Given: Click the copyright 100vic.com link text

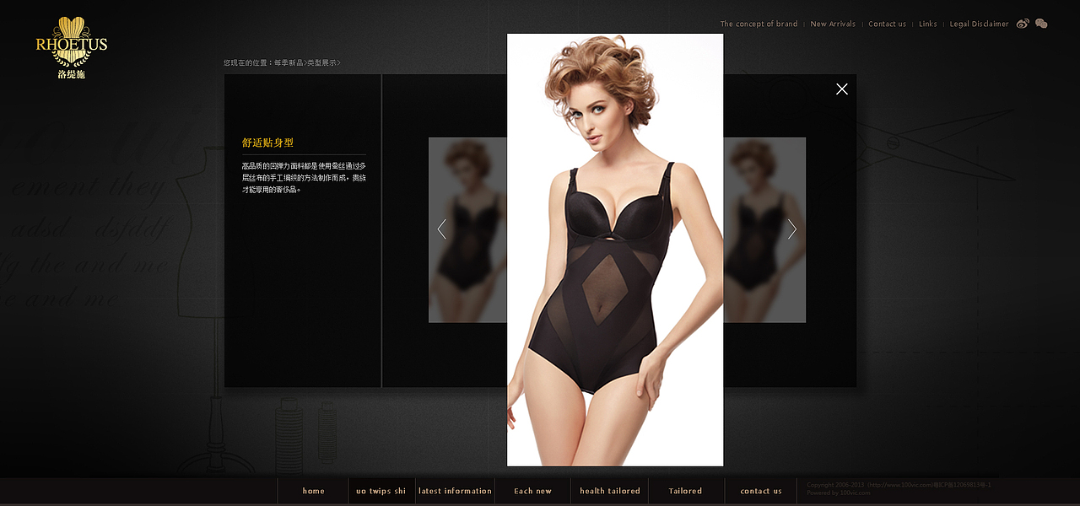Looking at the screenshot, I should coord(902,485).
